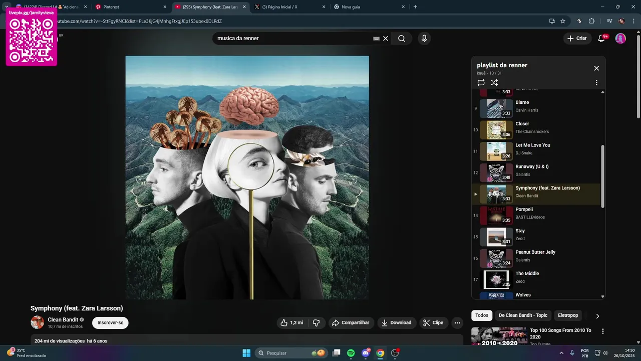
Task: Open the Chrome profile avatar
Action: point(621,21)
